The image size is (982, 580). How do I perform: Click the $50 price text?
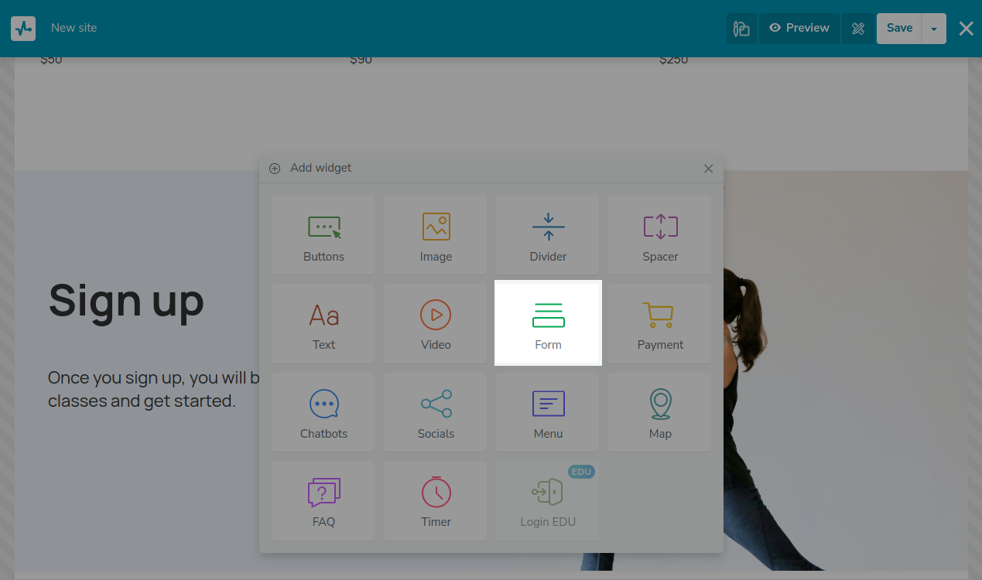coord(51,60)
